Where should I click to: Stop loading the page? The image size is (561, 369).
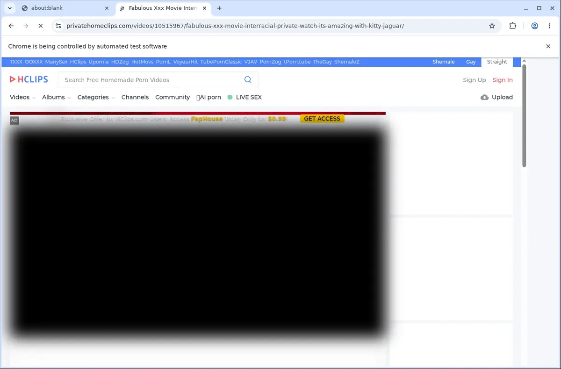(x=40, y=26)
